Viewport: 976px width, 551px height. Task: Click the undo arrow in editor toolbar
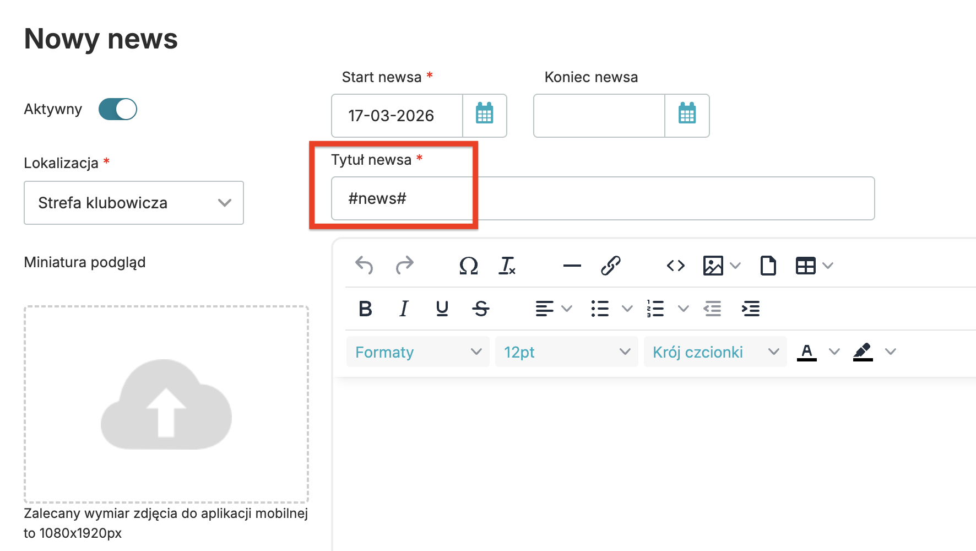364,266
